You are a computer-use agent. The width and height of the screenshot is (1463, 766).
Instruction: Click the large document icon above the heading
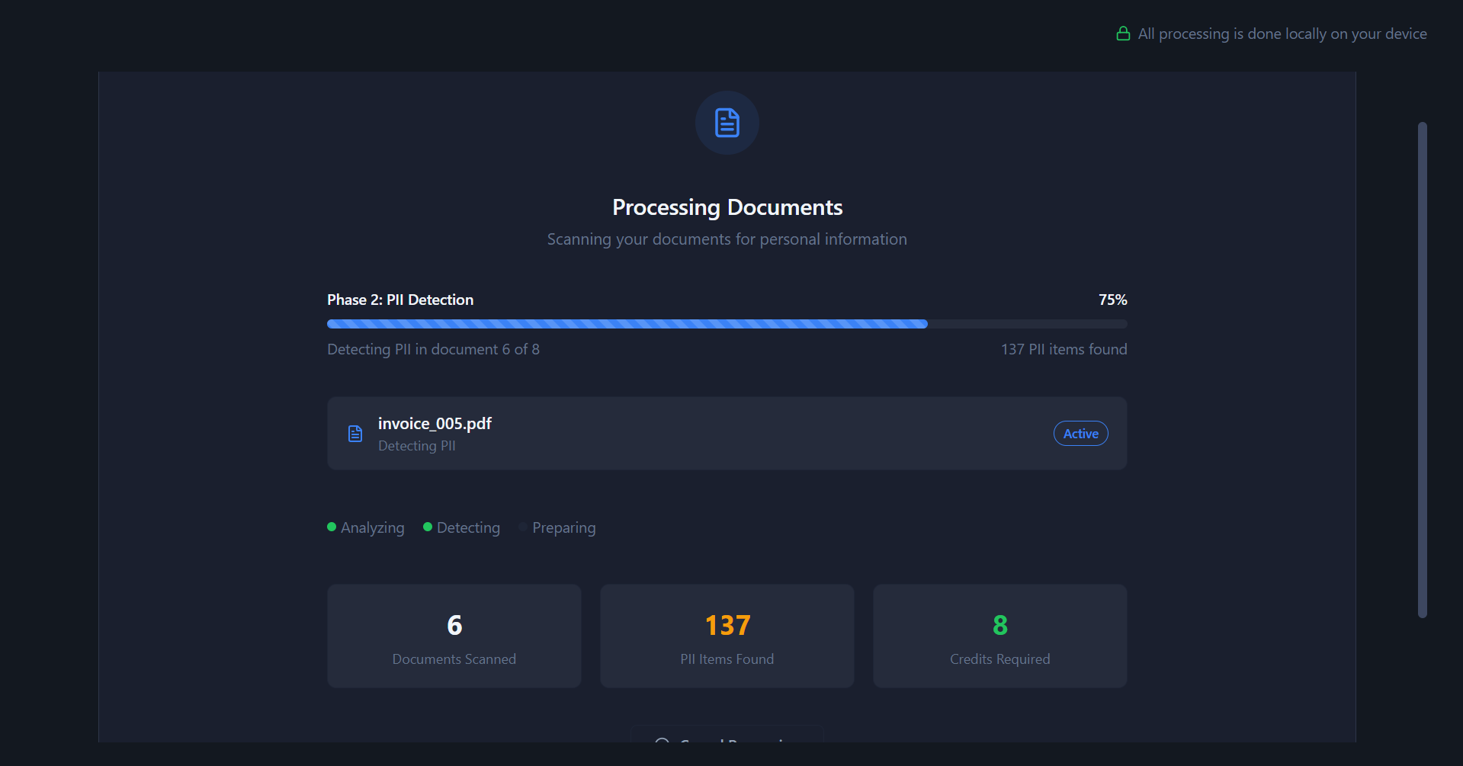[x=727, y=123]
